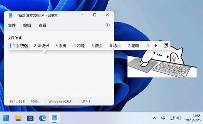Screen dimensions: 203x124
Task: Launch Microsoft Edge from taskbar
Action: pyautogui.click(x=42, y=118)
